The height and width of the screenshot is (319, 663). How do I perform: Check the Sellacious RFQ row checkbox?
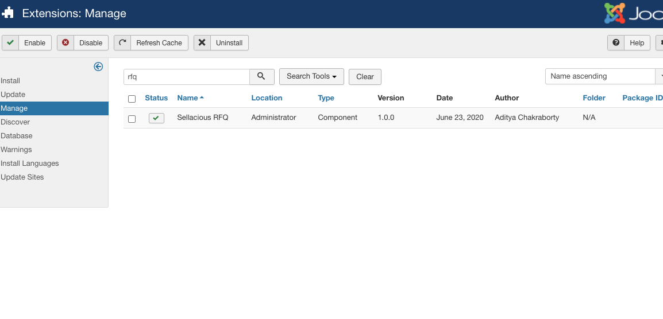(132, 119)
